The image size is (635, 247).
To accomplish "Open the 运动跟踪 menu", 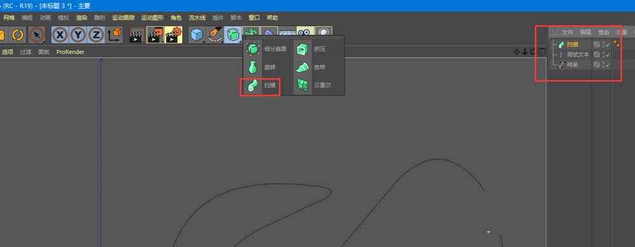I will [124, 18].
